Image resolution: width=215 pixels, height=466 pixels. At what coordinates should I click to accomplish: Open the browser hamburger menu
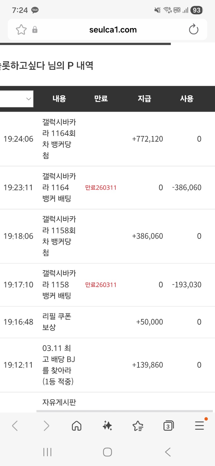click(199, 426)
